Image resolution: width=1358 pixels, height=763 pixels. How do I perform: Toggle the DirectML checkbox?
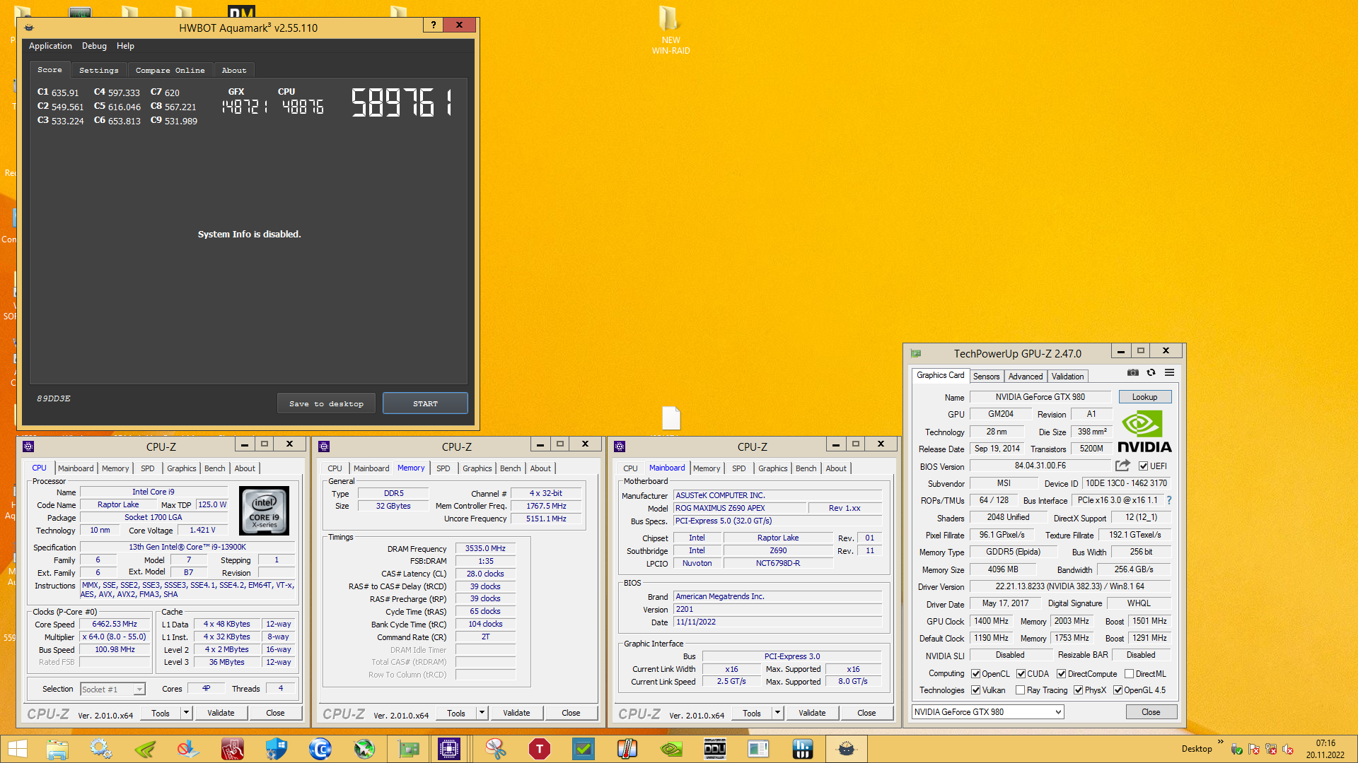(x=1129, y=674)
